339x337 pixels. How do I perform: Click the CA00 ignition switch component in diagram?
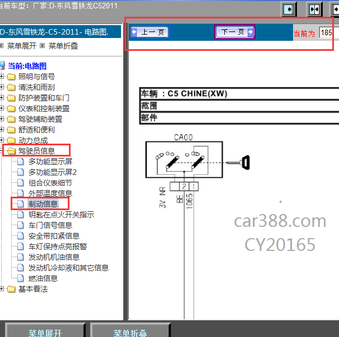[x=184, y=159]
